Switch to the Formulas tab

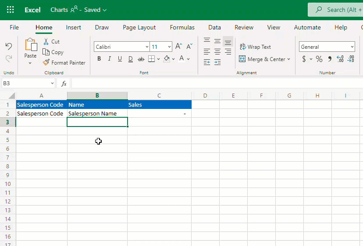coord(182,27)
